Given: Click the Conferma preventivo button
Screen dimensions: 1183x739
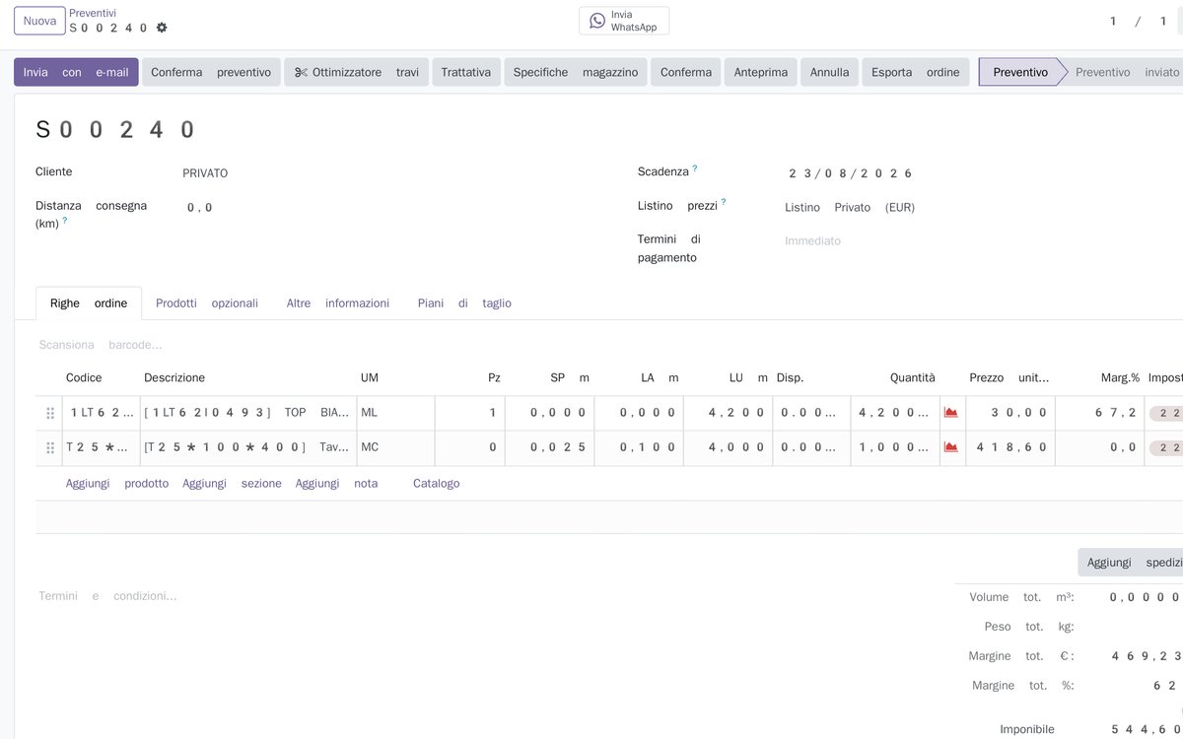Looking at the screenshot, I should tap(211, 72).
